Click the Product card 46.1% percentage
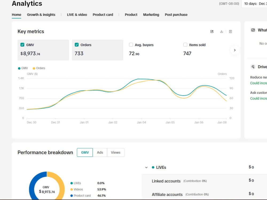 point(101,195)
